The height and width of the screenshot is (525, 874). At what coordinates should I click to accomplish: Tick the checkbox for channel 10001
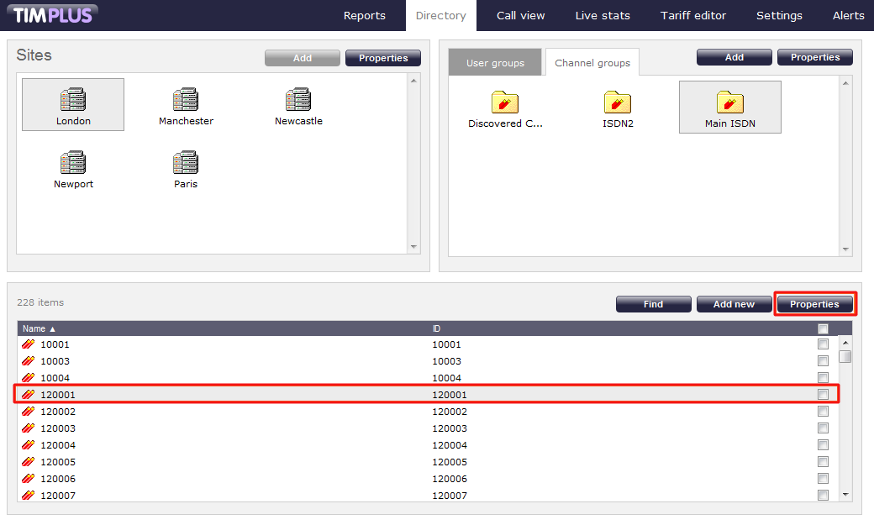823,344
